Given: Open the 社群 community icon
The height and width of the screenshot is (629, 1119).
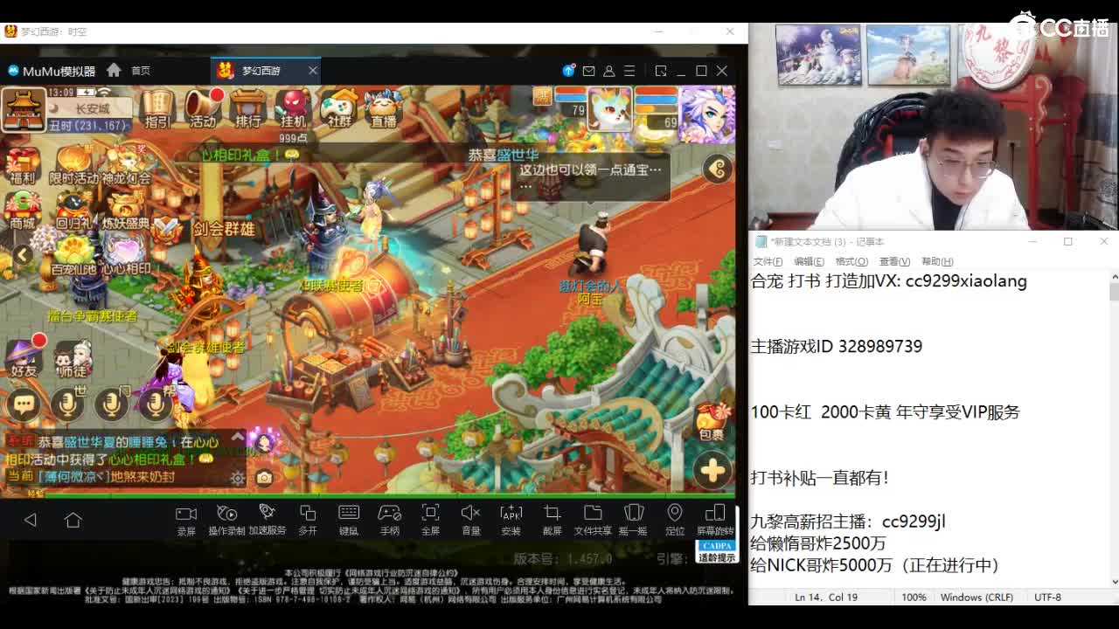Looking at the screenshot, I should coord(339,108).
